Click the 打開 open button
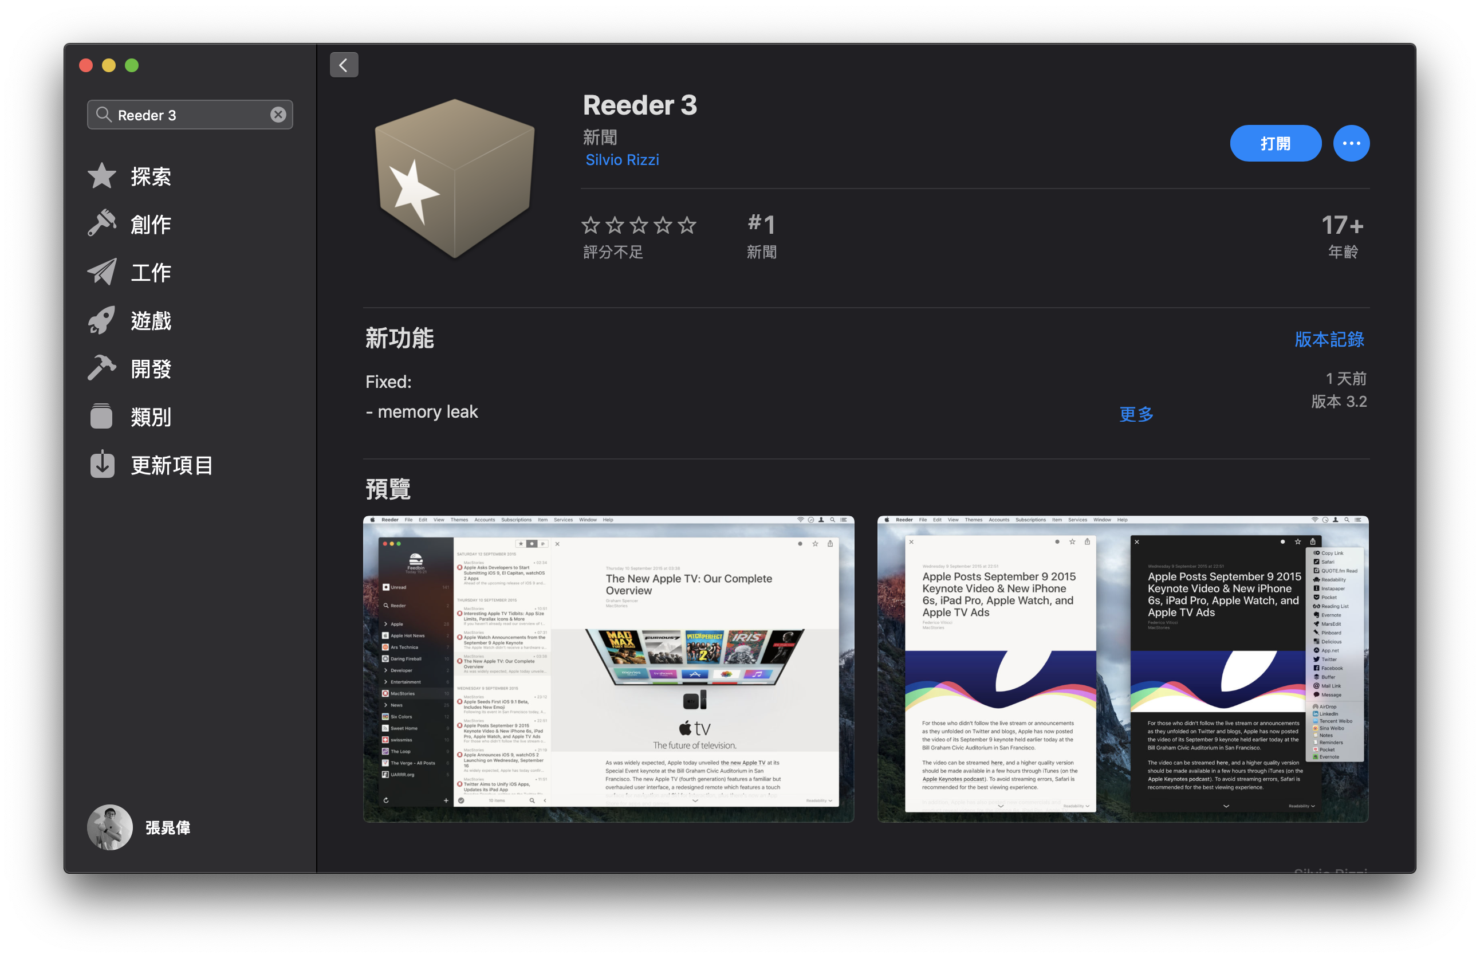1480x958 pixels. [1276, 143]
